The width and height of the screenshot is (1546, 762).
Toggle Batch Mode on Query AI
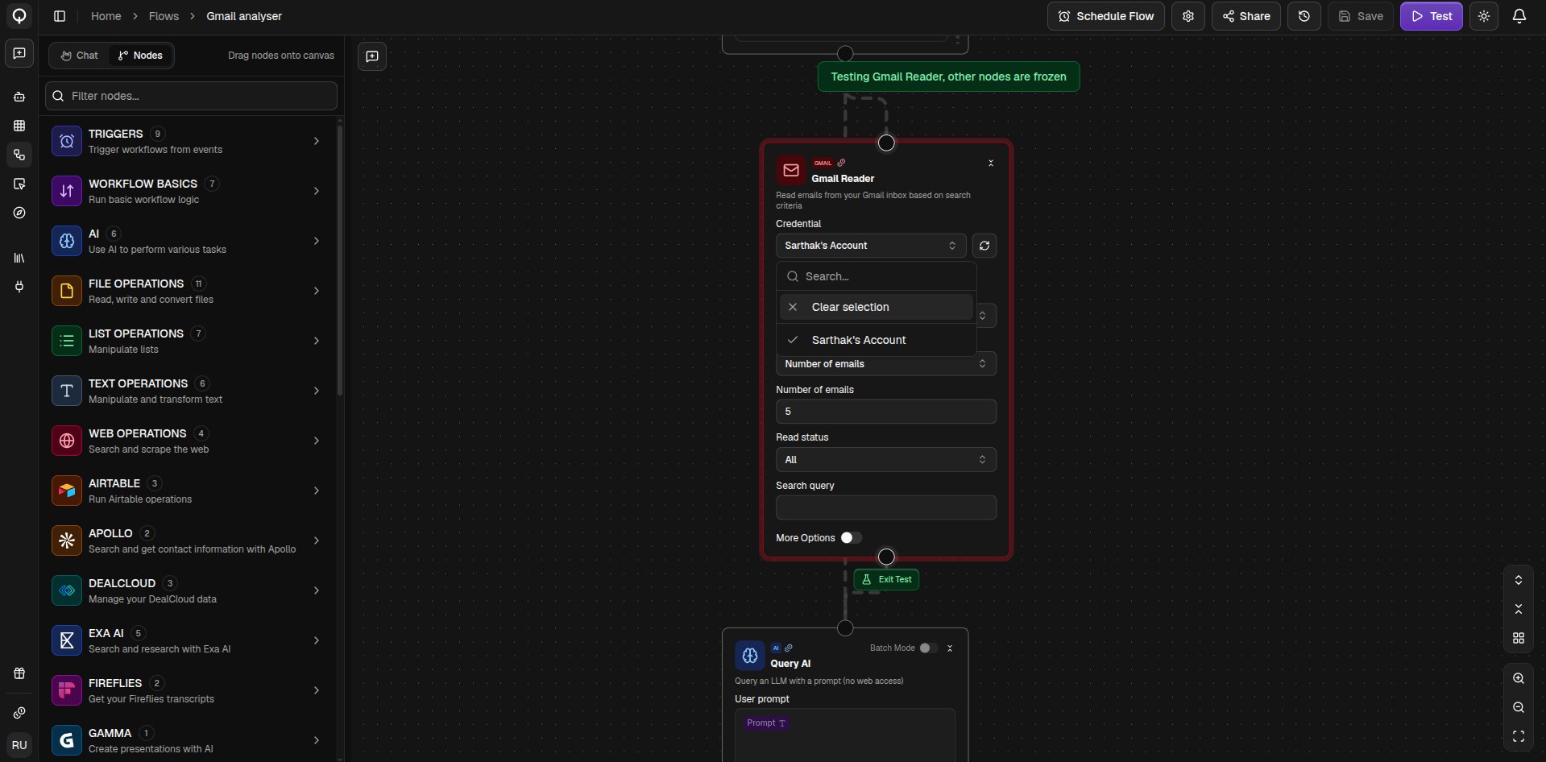[x=929, y=648]
